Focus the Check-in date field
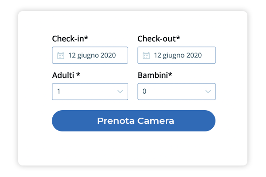This screenshot has width=266, height=177. click(90, 55)
